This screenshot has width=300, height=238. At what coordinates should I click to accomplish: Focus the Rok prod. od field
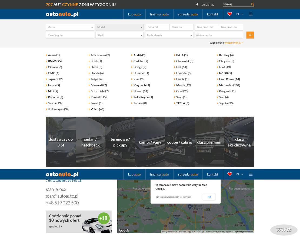(x=207, y=27)
